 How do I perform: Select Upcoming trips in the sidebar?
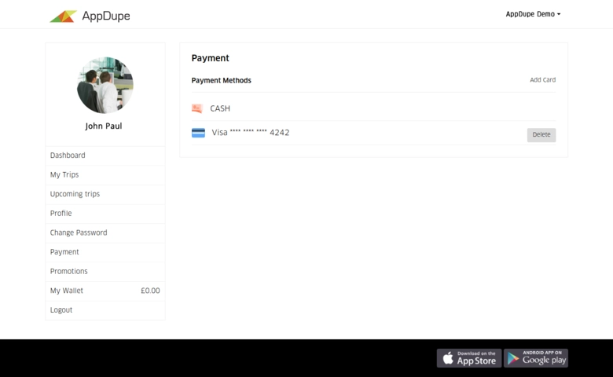tap(105, 194)
